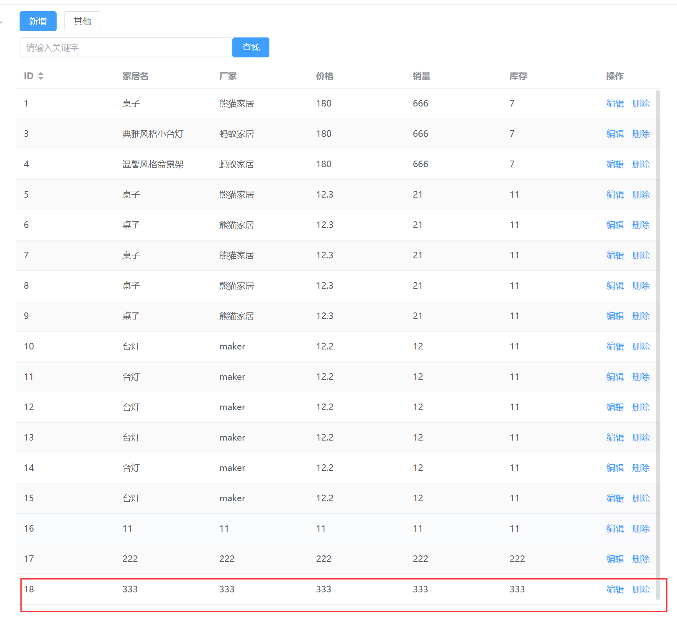Click ID cell 16
Viewport: 677px width, 629px height.
[29, 529]
